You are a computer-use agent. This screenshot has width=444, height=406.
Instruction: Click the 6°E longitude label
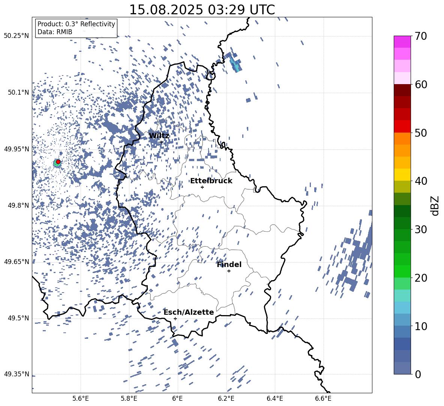[x=177, y=398]
